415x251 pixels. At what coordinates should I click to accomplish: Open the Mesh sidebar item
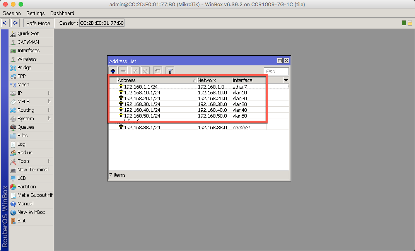[x=31, y=84]
